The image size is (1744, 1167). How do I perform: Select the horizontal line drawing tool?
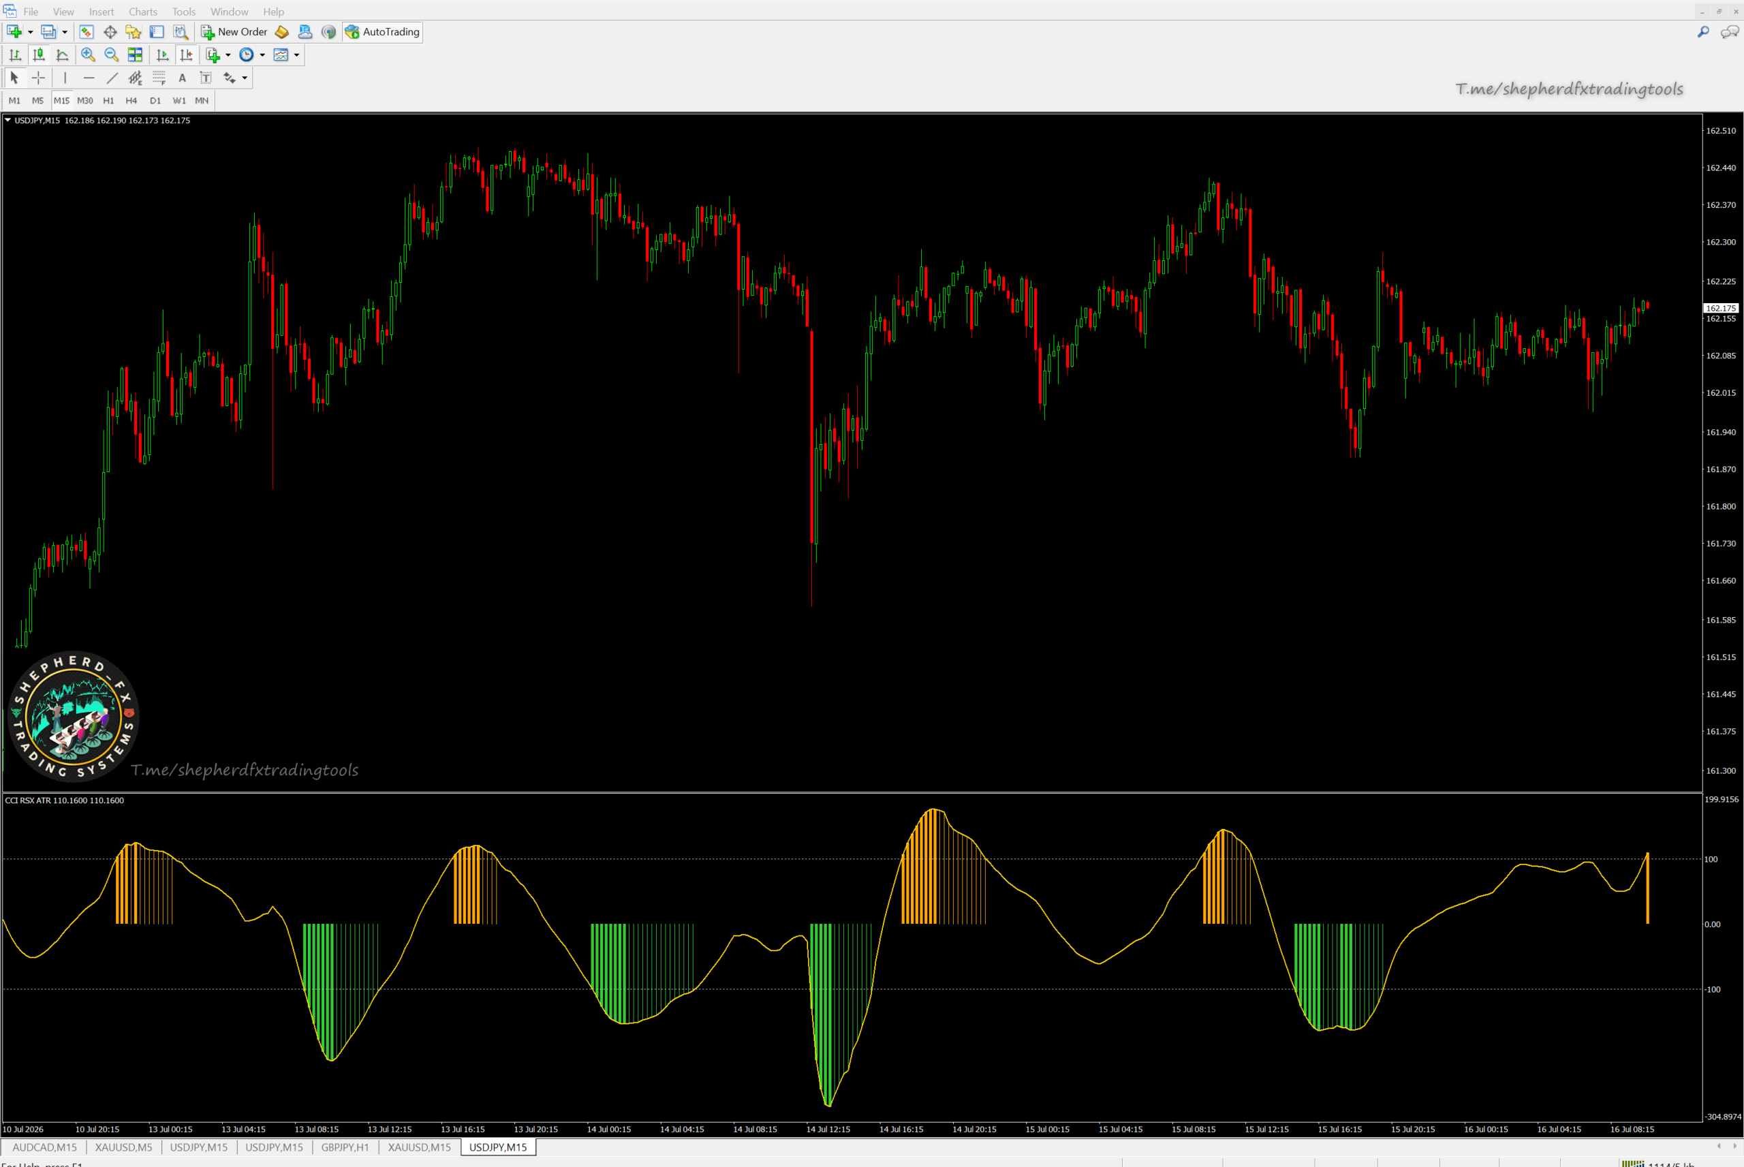point(89,78)
